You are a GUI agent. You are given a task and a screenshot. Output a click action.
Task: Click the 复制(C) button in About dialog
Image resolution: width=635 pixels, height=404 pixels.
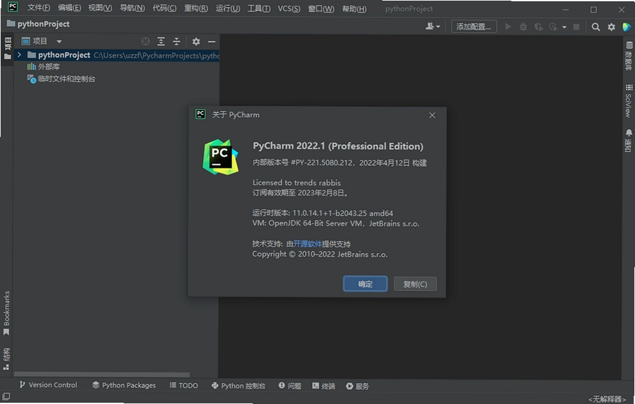[415, 284]
